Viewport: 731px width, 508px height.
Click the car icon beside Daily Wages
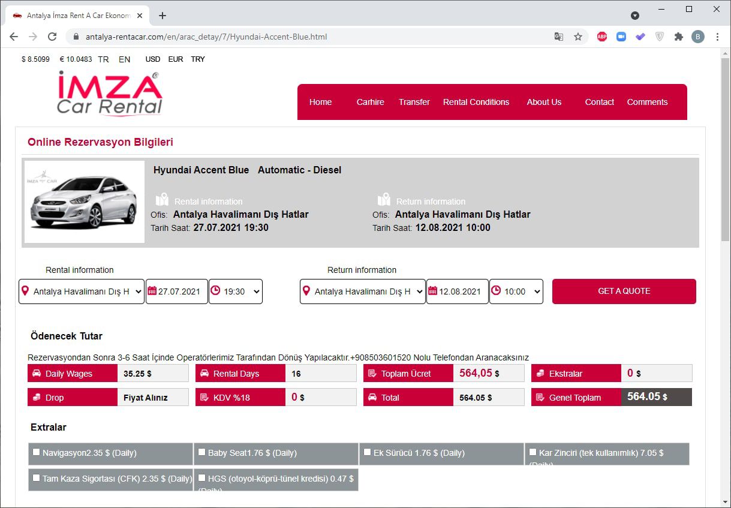point(36,373)
